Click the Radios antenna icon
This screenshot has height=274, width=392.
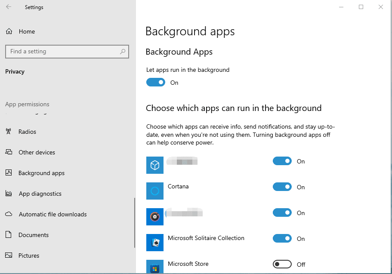(9, 132)
